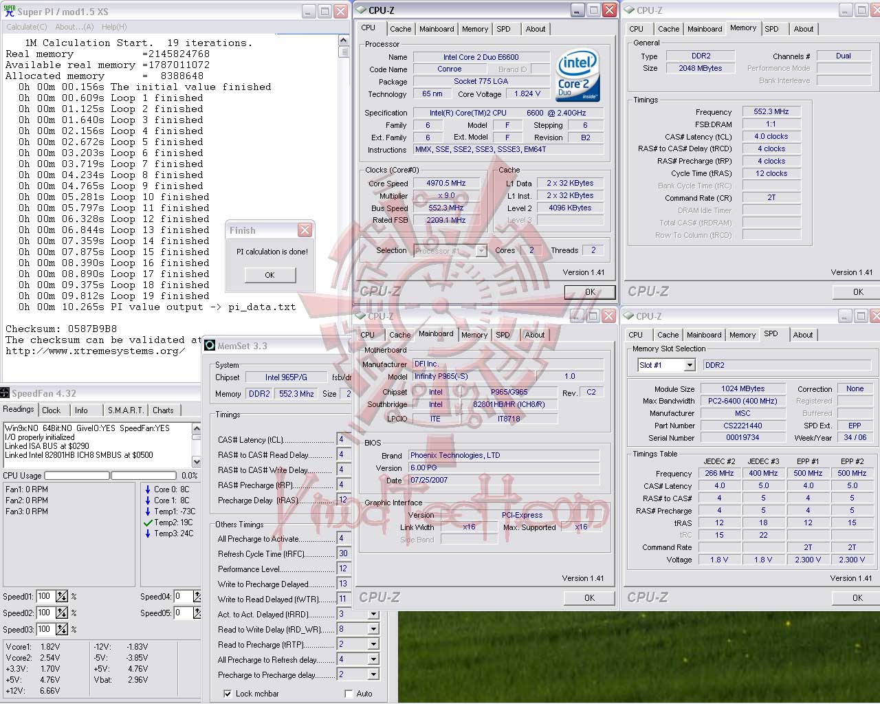Viewport: 880px width, 704px height.
Task: Toggle the Lock mchbar checkbox in MemSet
Action: (228, 694)
